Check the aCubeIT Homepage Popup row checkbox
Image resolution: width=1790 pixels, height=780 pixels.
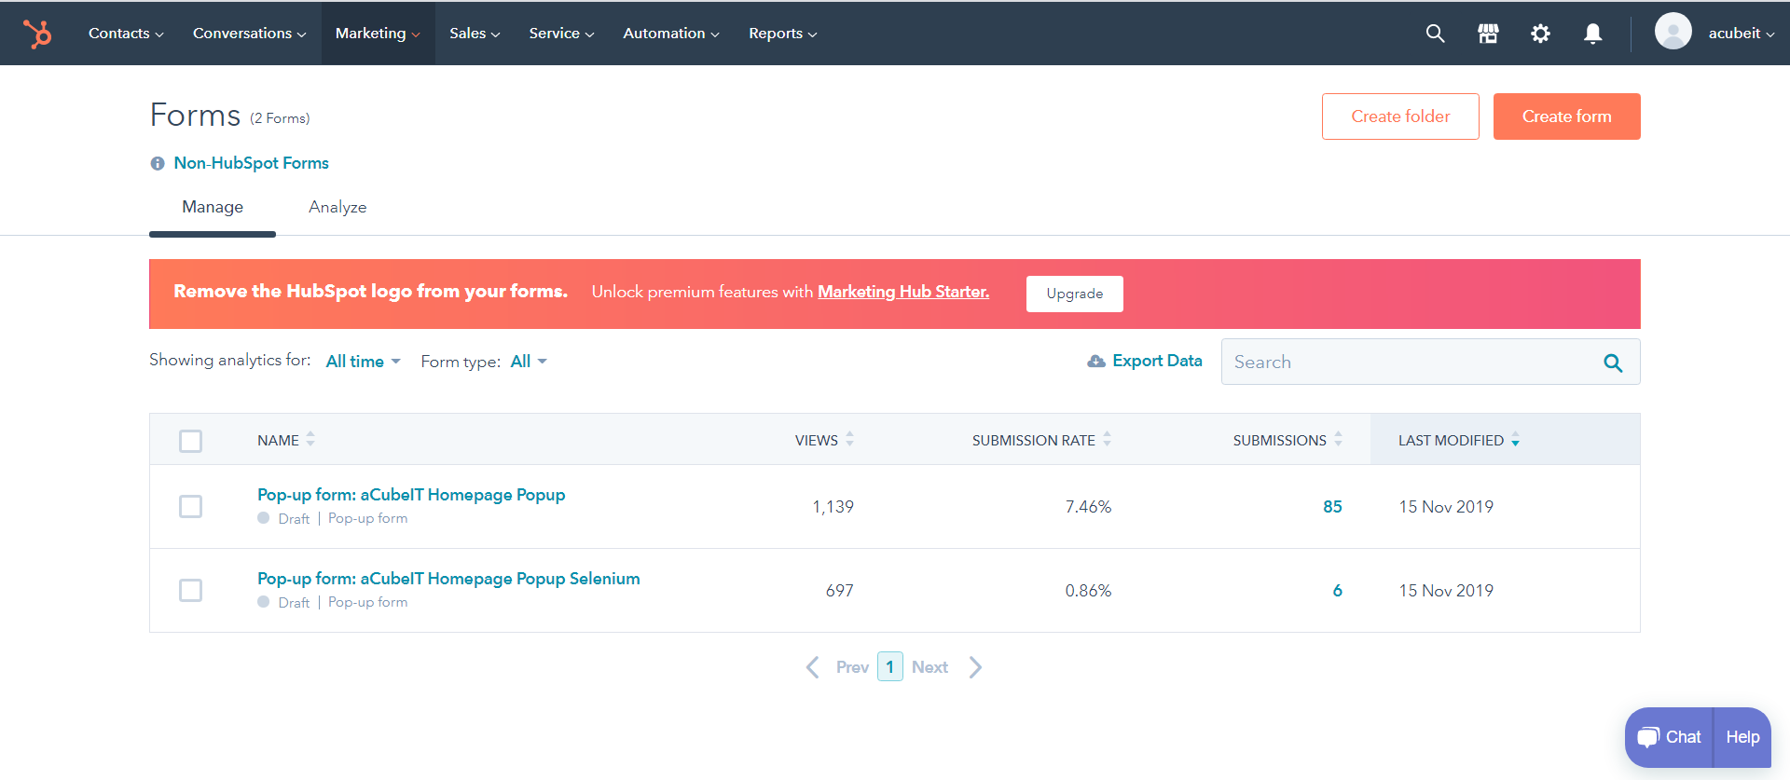click(190, 506)
